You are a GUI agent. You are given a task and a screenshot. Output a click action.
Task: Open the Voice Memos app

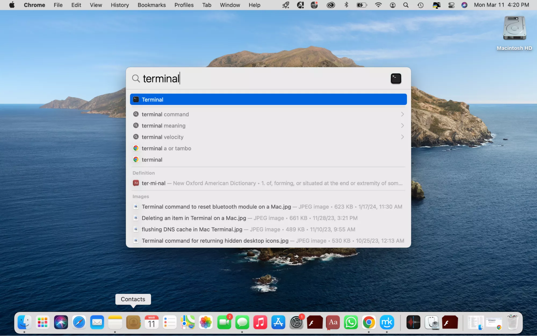click(413, 322)
